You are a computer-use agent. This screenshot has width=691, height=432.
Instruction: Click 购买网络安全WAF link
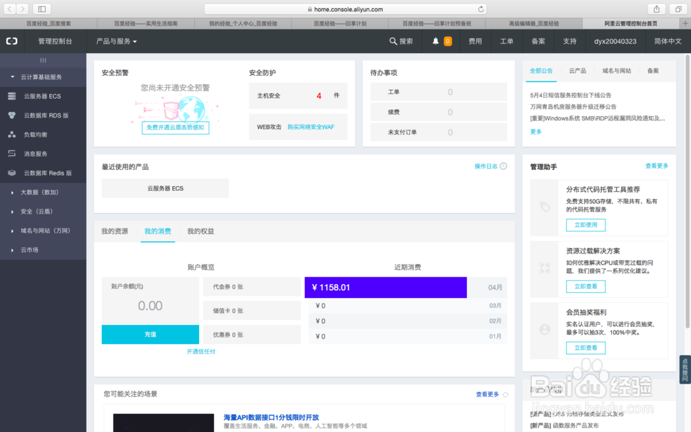[x=311, y=127]
